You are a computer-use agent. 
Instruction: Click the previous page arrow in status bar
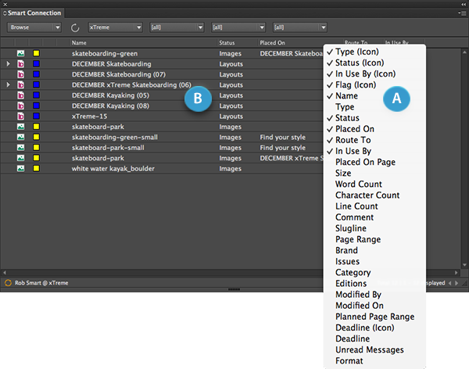coord(450,283)
